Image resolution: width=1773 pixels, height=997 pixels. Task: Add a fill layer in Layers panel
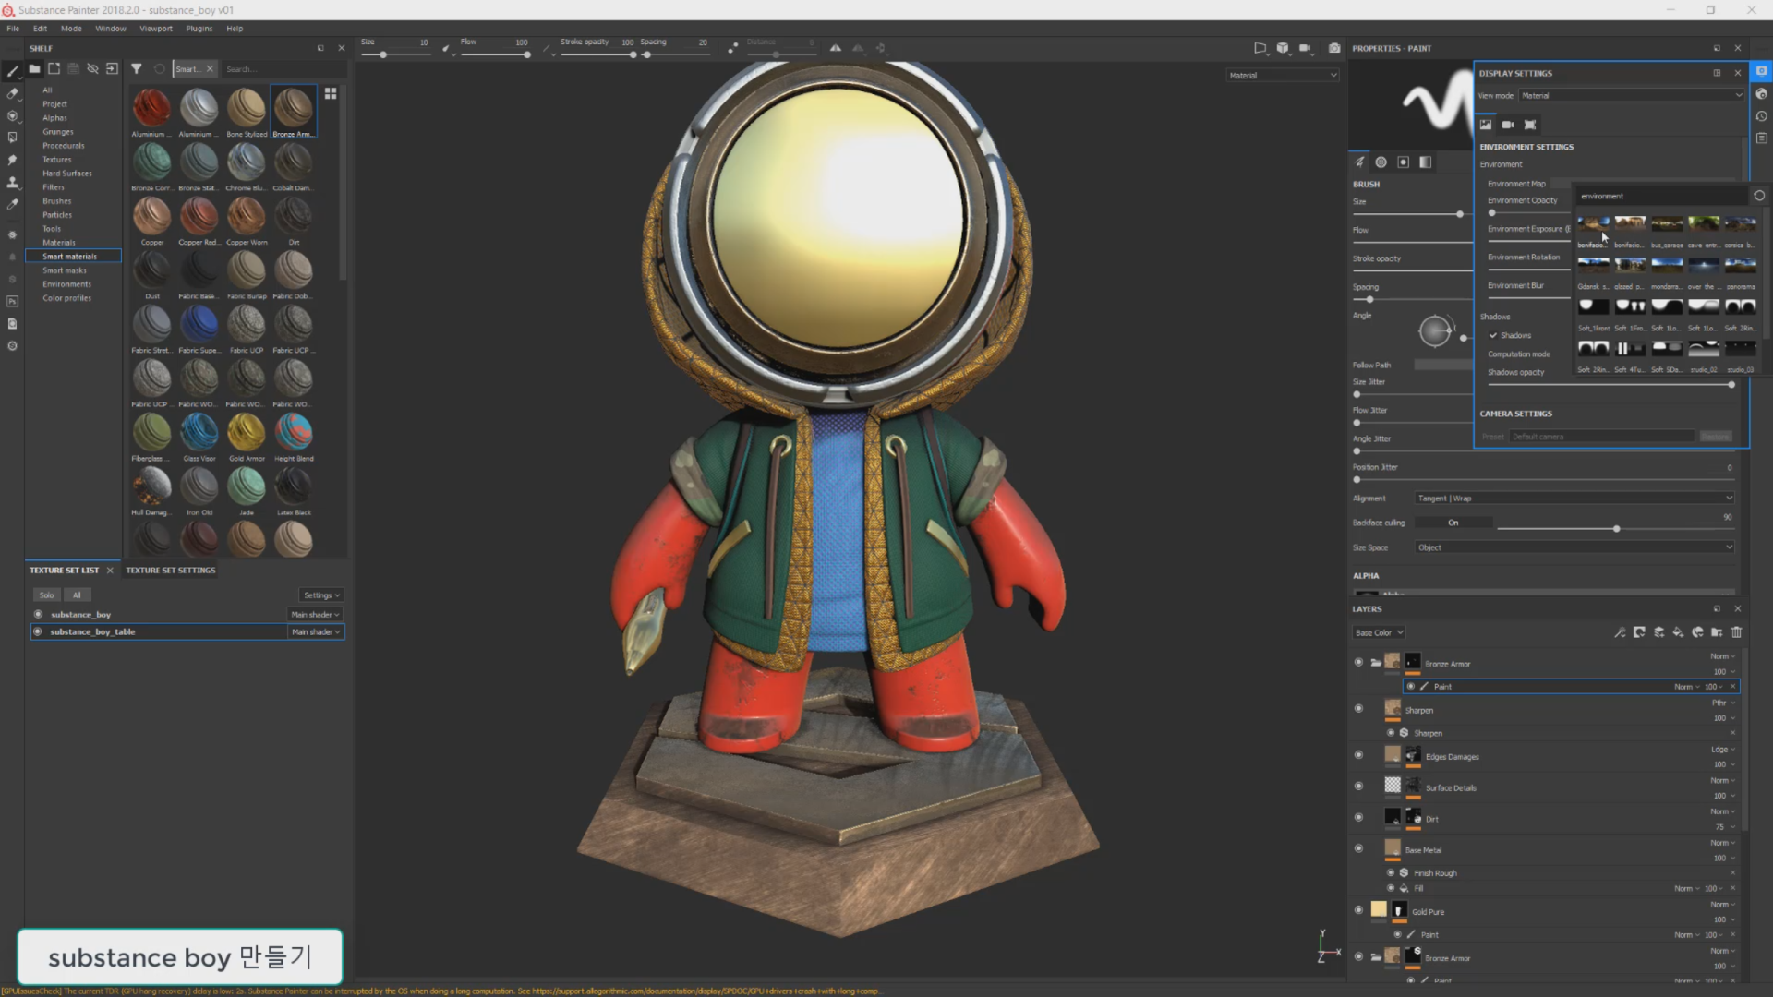click(x=1678, y=632)
